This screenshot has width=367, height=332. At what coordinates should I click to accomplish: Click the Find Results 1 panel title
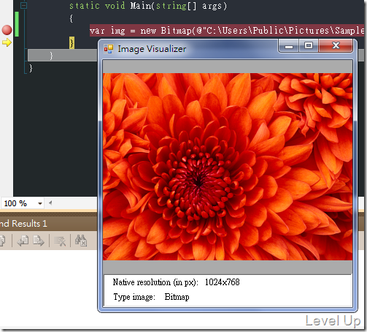[23, 224]
